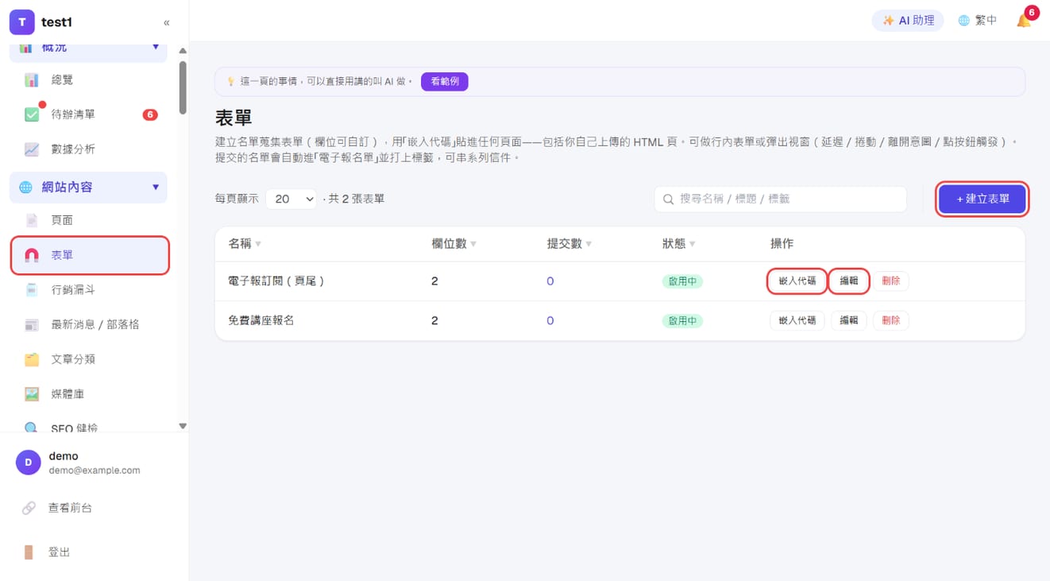
Task: Click submissions count 0 for 免費講座報名
Action: click(550, 321)
